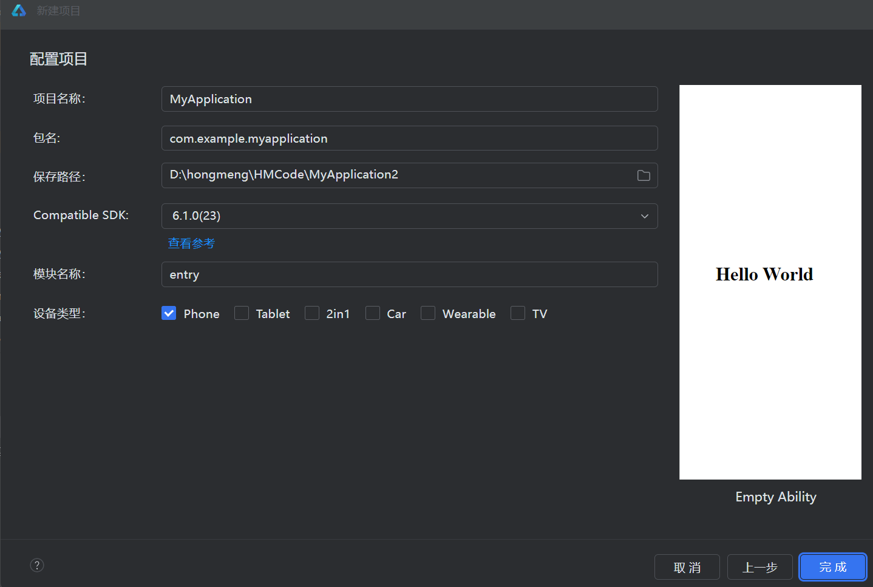Click the Hello World template preview
The image size is (873, 587).
click(x=770, y=282)
